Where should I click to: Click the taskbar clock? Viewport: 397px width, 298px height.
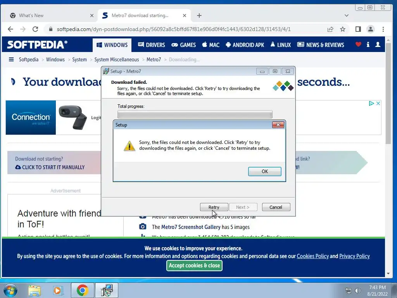coord(378,291)
